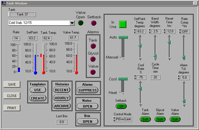Open the RECENT histories
Screen dimensions: 199x130
coord(62,90)
